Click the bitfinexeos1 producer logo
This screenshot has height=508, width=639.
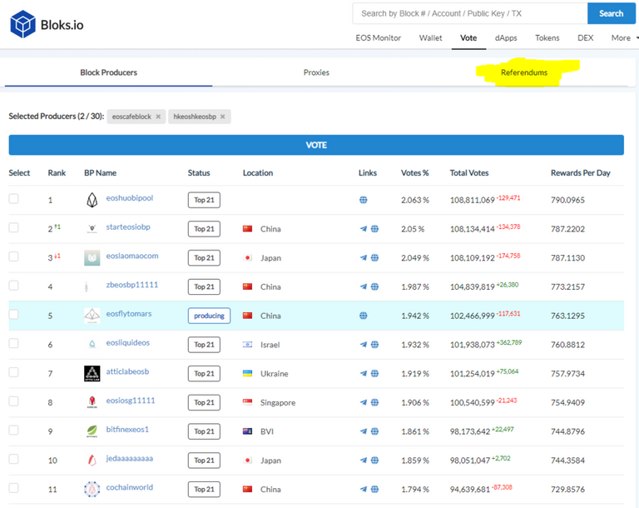[x=92, y=431]
